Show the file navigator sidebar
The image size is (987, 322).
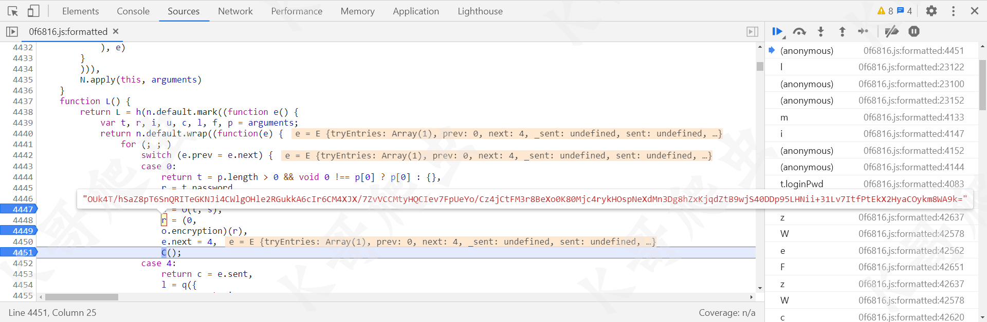[12, 32]
